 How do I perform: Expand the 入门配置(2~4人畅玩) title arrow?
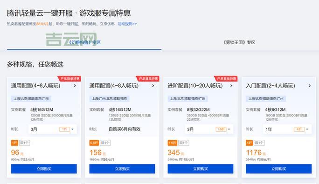[310, 86]
